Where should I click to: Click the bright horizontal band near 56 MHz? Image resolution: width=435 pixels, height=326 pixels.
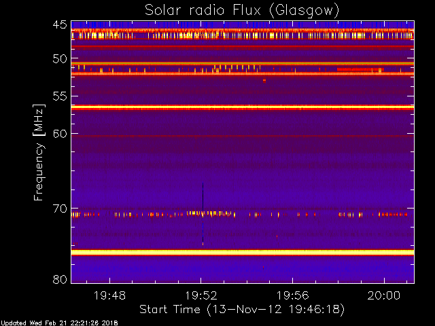(x=243, y=107)
